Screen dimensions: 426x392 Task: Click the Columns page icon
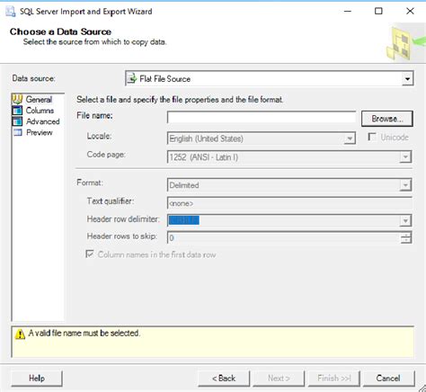tap(17, 111)
